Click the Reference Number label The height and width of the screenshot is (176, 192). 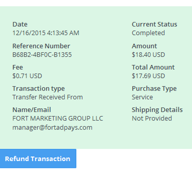click(x=41, y=46)
